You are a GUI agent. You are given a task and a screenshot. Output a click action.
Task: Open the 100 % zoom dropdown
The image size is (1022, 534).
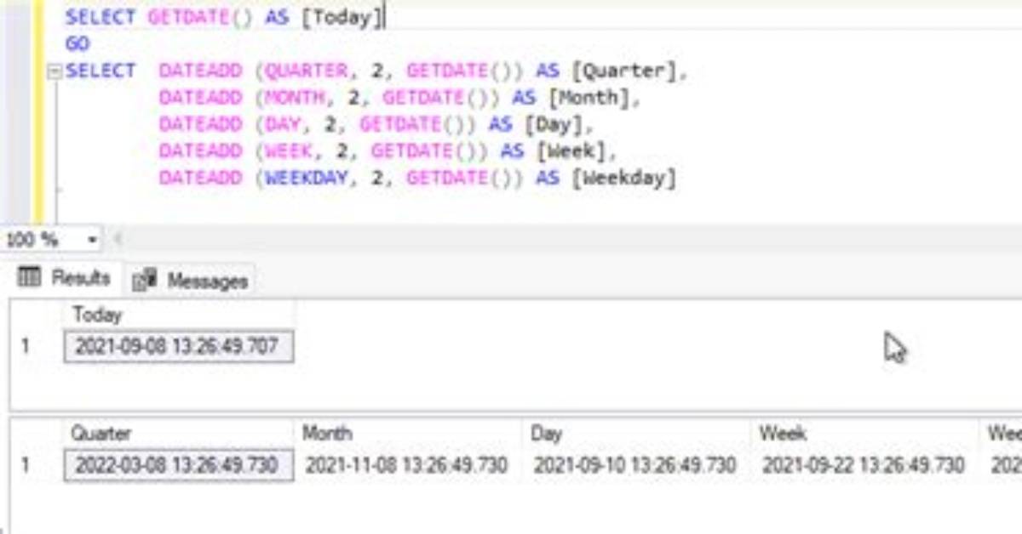92,241
